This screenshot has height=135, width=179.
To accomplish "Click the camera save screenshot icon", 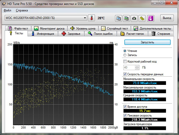I will pyautogui.click(x=134, y=18).
